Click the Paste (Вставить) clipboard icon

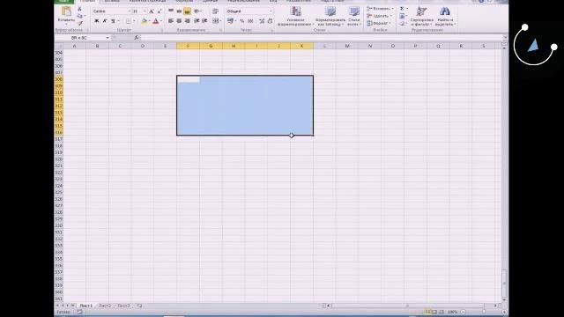pos(66,11)
